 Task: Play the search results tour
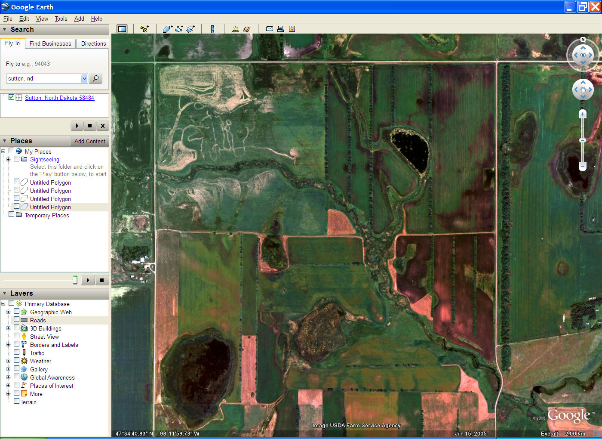coord(77,126)
